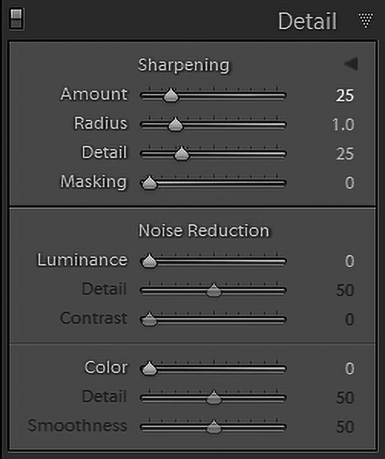Select the Radius value field showing 1.0
The image size is (385, 459).
click(343, 125)
